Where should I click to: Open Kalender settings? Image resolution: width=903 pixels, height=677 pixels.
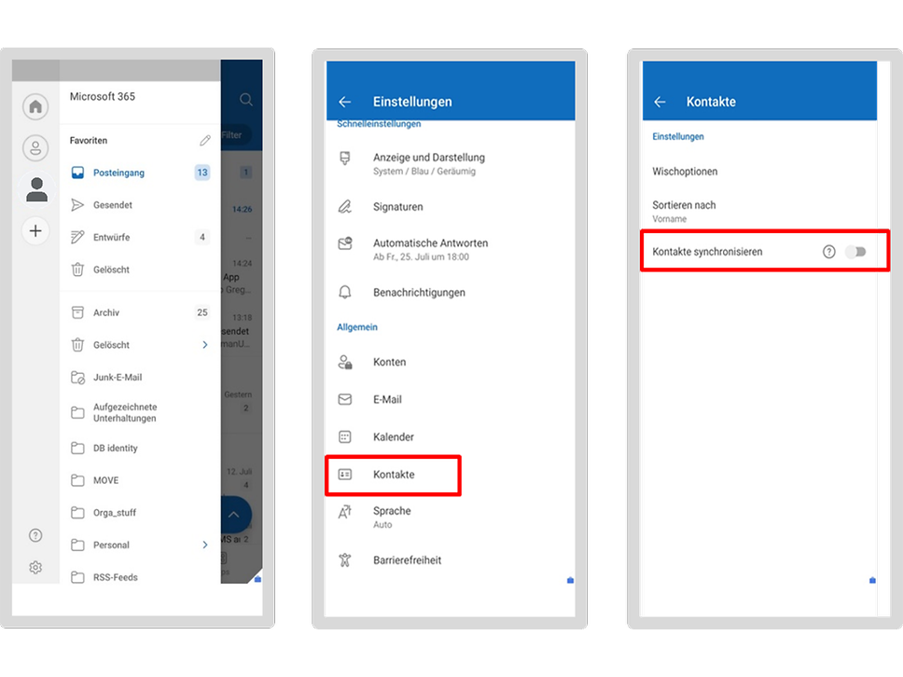pyautogui.click(x=451, y=437)
